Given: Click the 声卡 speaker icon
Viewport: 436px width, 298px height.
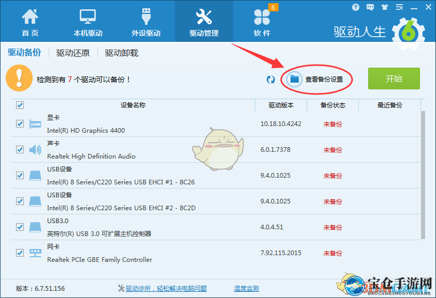Looking at the screenshot, I should 35,150.
